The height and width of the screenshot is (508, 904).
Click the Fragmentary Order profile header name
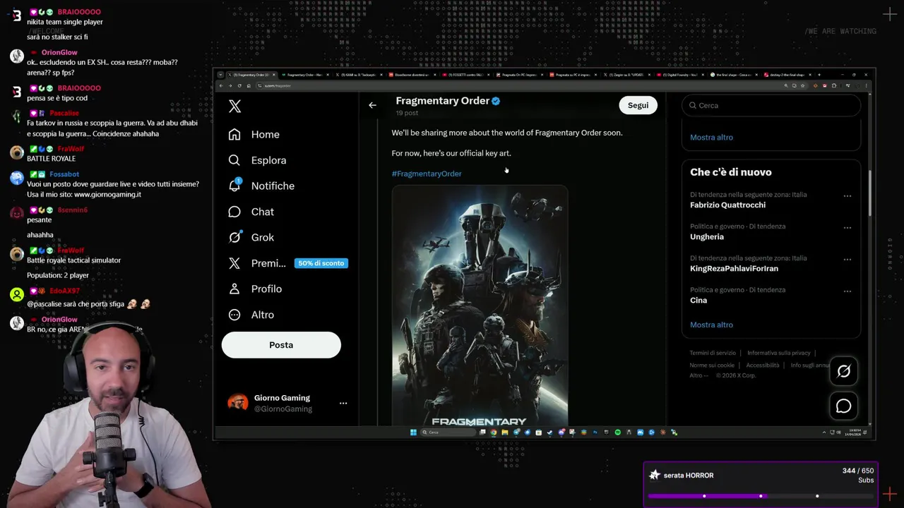tap(442, 101)
